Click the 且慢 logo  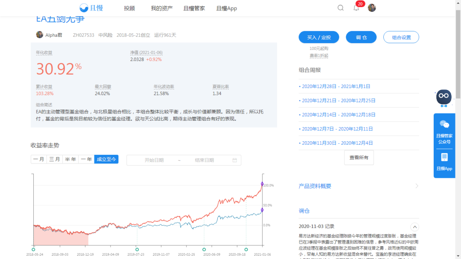(x=91, y=8)
